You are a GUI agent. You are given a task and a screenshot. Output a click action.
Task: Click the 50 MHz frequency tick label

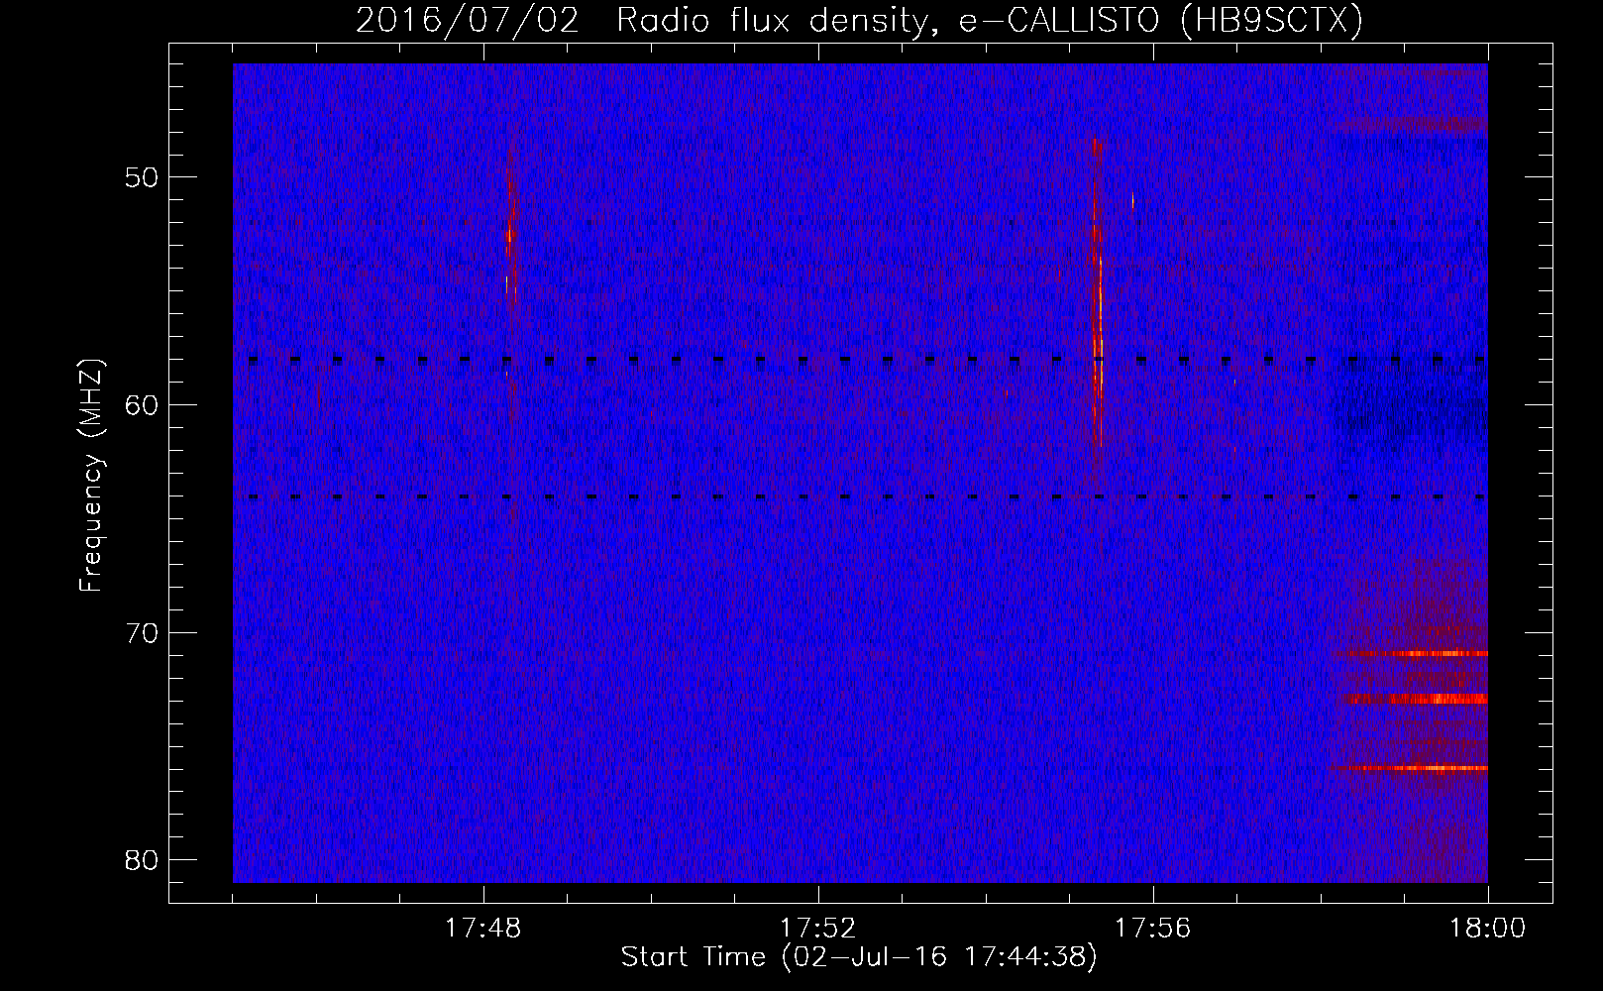[x=142, y=177]
